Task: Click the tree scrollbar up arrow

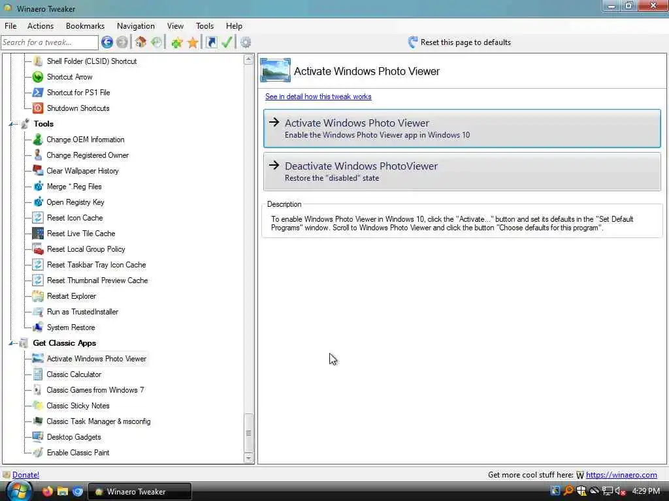Action: (x=249, y=59)
